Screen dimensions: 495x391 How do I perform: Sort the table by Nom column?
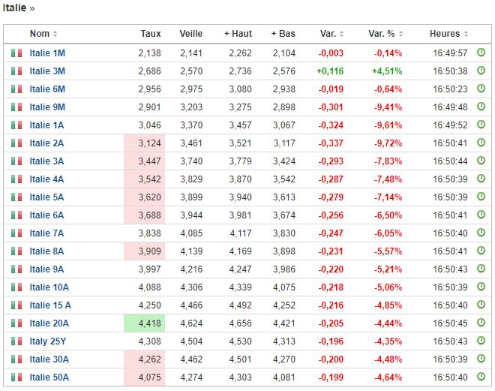point(43,34)
